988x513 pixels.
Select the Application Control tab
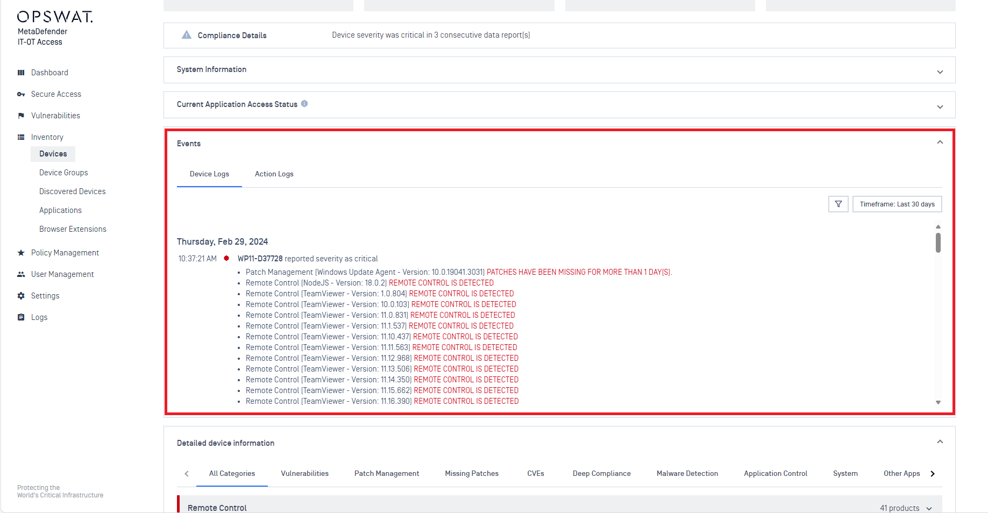776,474
